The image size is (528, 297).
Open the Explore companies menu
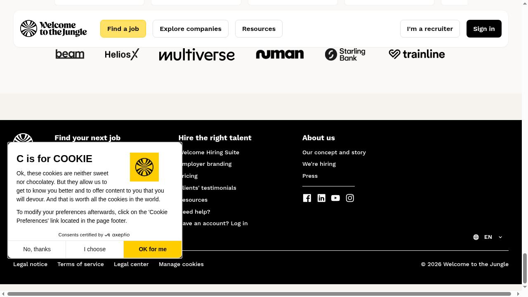point(191,29)
